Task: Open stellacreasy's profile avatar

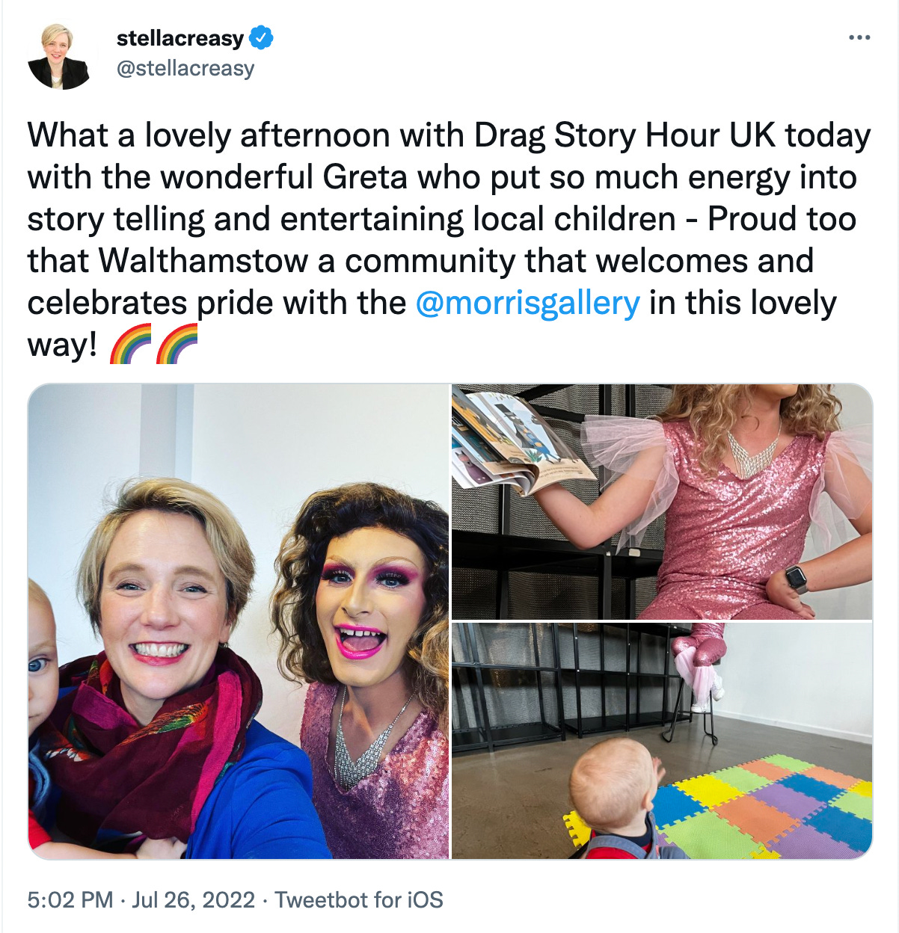Action: [59, 57]
